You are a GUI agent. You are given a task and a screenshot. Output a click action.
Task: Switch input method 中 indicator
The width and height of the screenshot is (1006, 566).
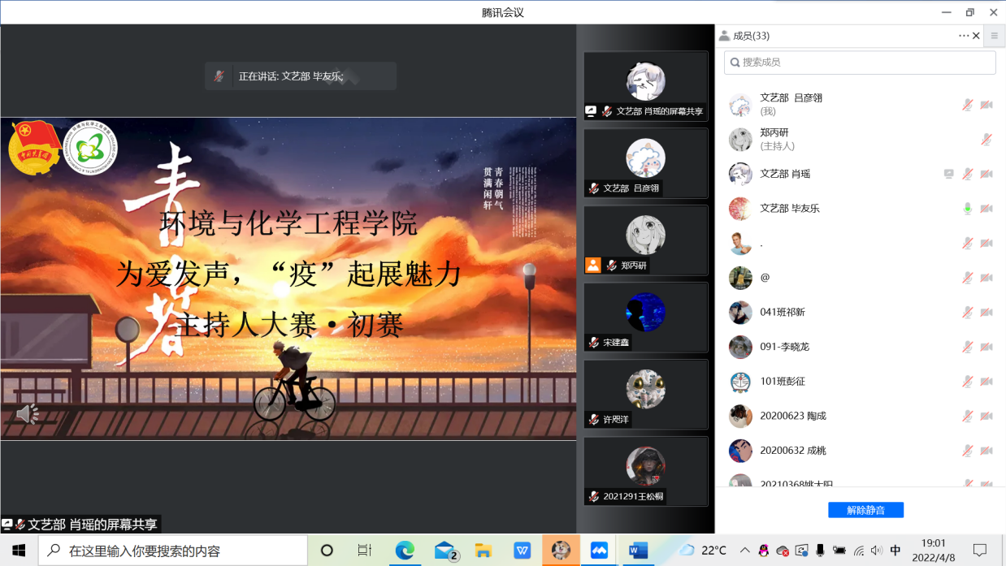tap(895, 551)
